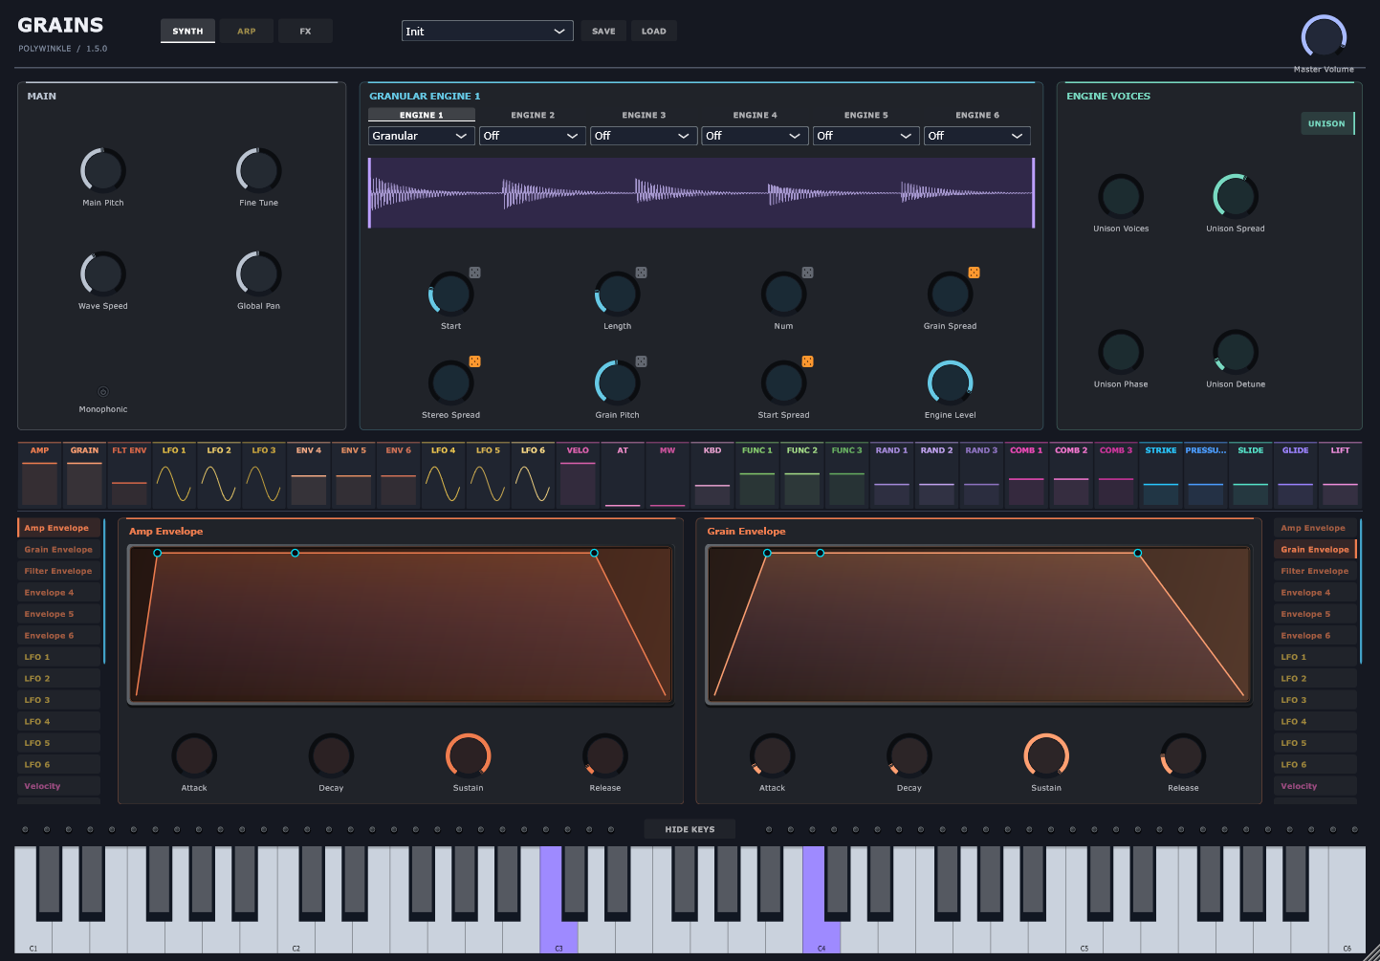Viewport: 1380px width, 961px height.
Task: Select the FLT ENV modulation source tile
Action: coord(129,474)
